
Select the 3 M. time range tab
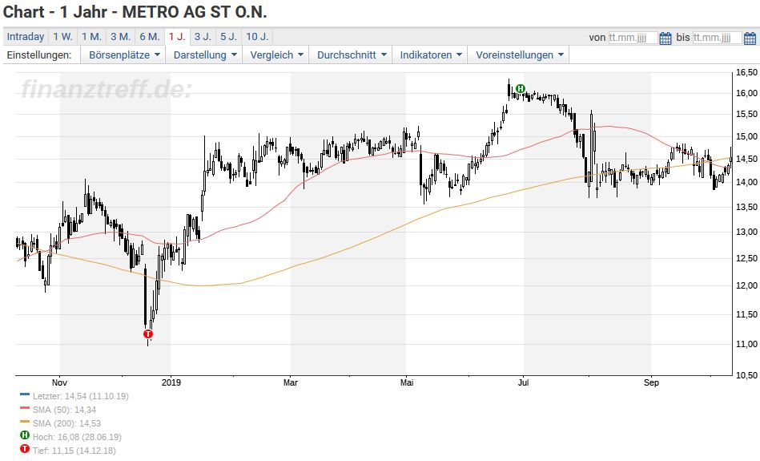click(121, 37)
